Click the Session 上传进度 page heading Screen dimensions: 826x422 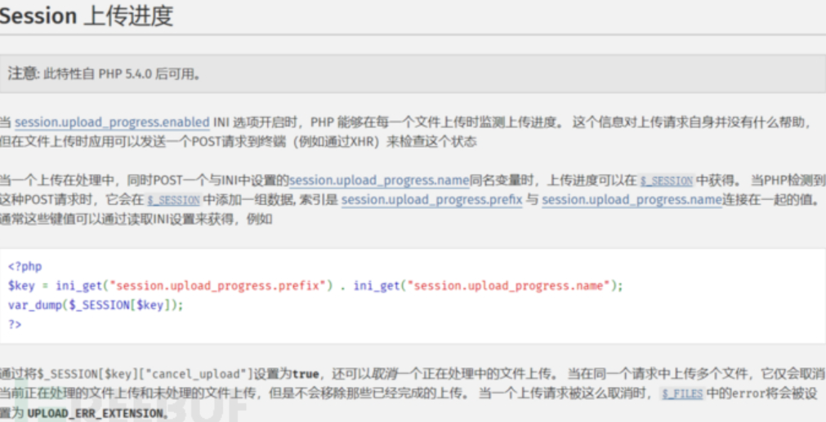click(87, 16)
